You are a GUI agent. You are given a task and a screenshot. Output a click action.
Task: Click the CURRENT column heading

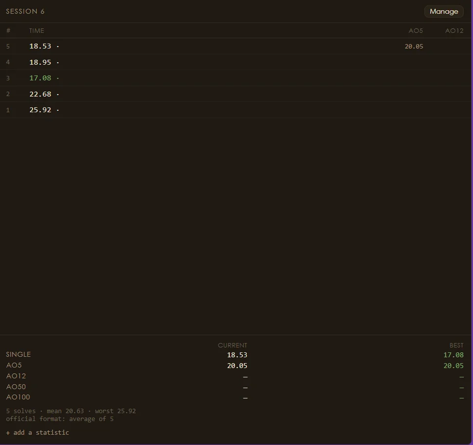[x=233, y=346]
